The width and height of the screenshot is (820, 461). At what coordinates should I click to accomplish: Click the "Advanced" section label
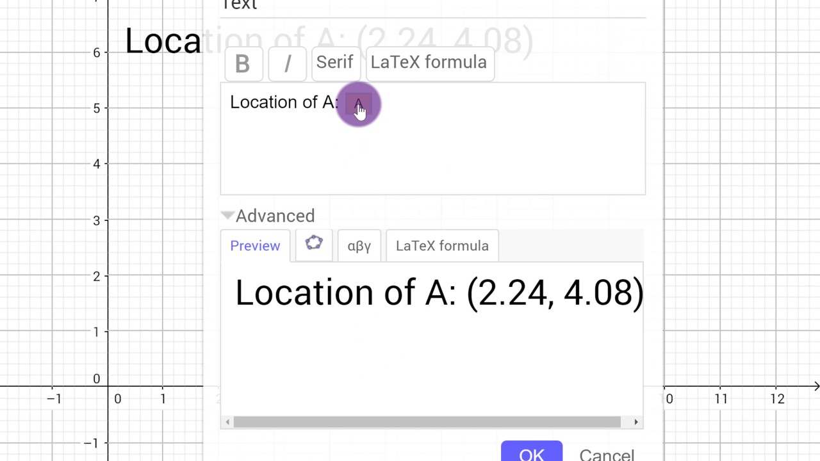275,216
